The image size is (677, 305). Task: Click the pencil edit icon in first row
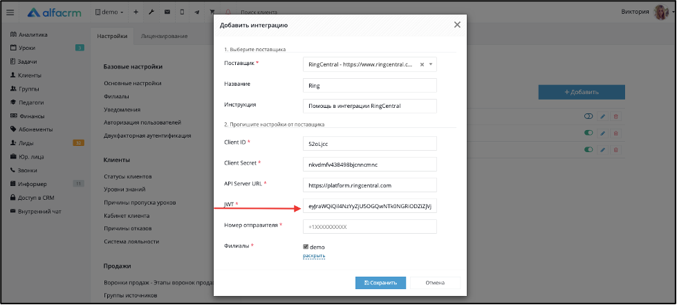(x=603, y=116)
